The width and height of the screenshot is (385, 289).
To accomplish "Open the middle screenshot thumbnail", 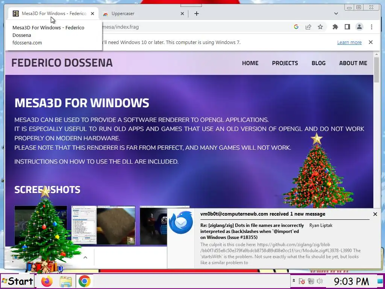I will 103,225.
